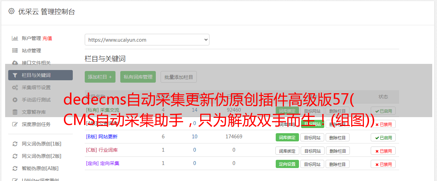The width and height of the screenshot is (437, 181).
Task: Click 删除栏目 in the 行业词库 row
Action: tap(337, 151)
